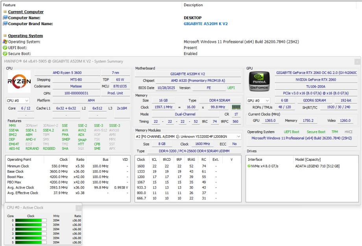Click the Operating System section heading
Screen dimensions: 362x246
pos(25,36)
